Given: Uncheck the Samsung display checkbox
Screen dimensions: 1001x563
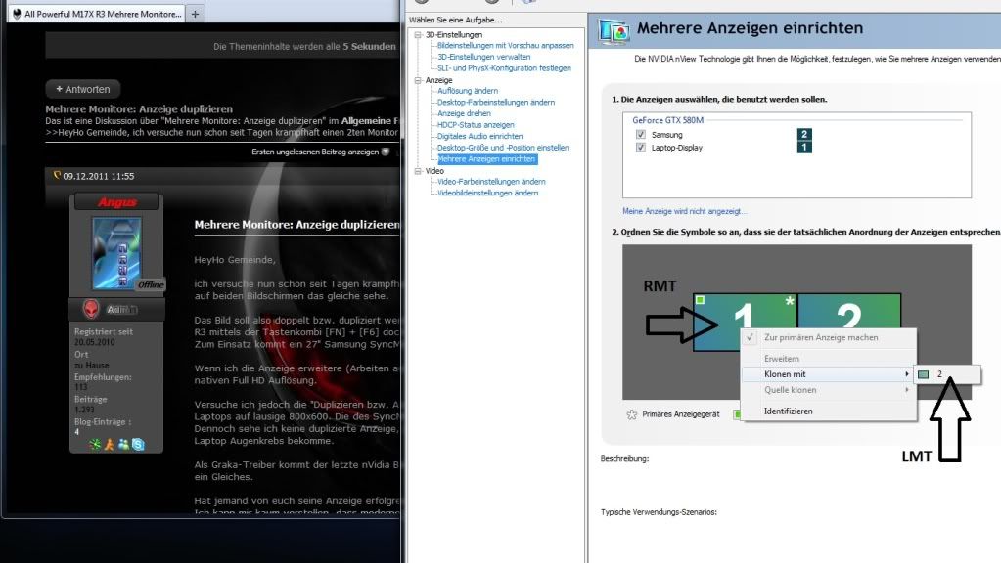Looking at the screenshot, I should coord(641,135).
